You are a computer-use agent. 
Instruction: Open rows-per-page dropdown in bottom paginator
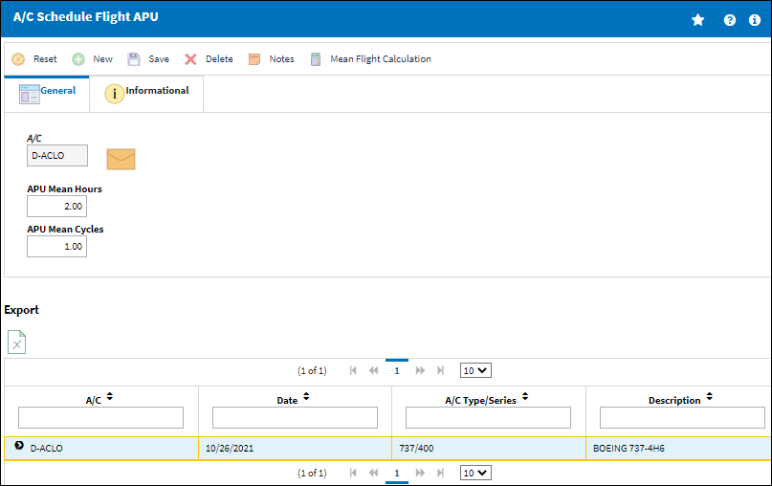[475, 474]
